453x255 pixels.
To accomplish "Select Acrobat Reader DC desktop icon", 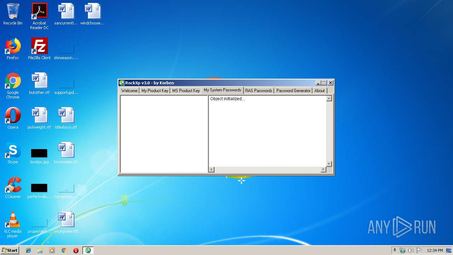I will pos(39,16).
